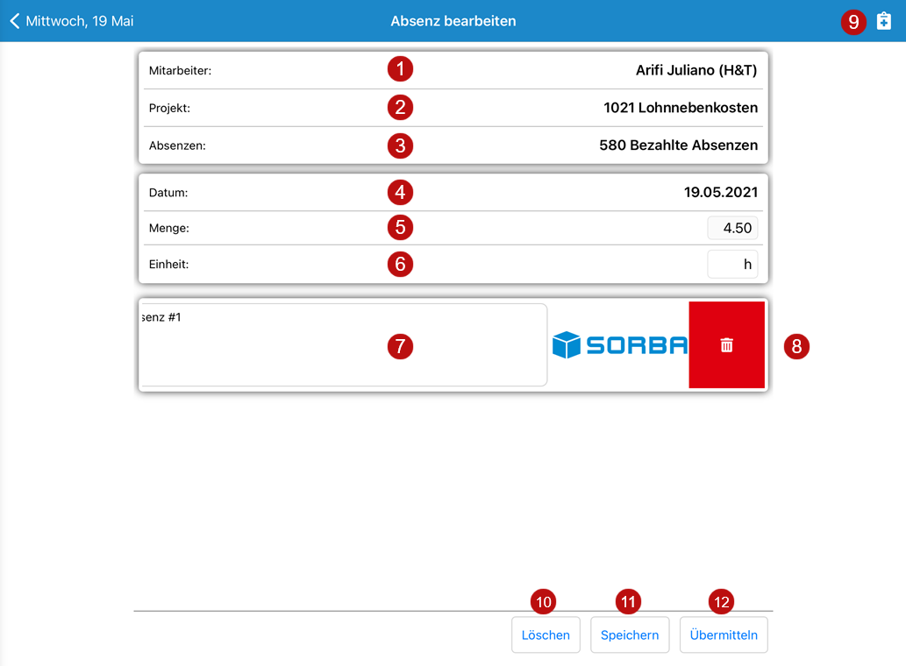Edit the Menge field showing 4.50
This screenshot has height=666, width=906.
tap(732, 228)
